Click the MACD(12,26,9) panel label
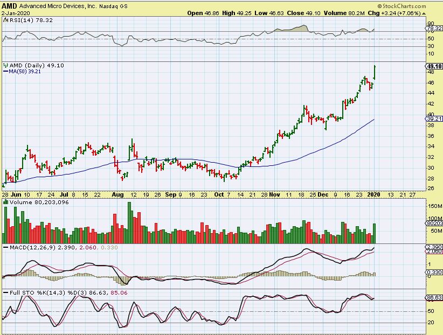 (x=64, y=247)
